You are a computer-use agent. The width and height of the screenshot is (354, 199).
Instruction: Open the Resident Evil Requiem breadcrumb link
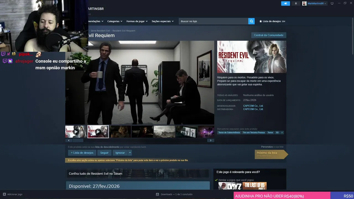pos(124,31)
